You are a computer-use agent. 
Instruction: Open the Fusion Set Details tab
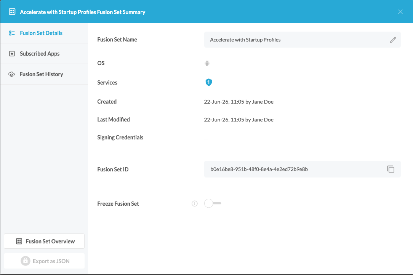(44, 33)
